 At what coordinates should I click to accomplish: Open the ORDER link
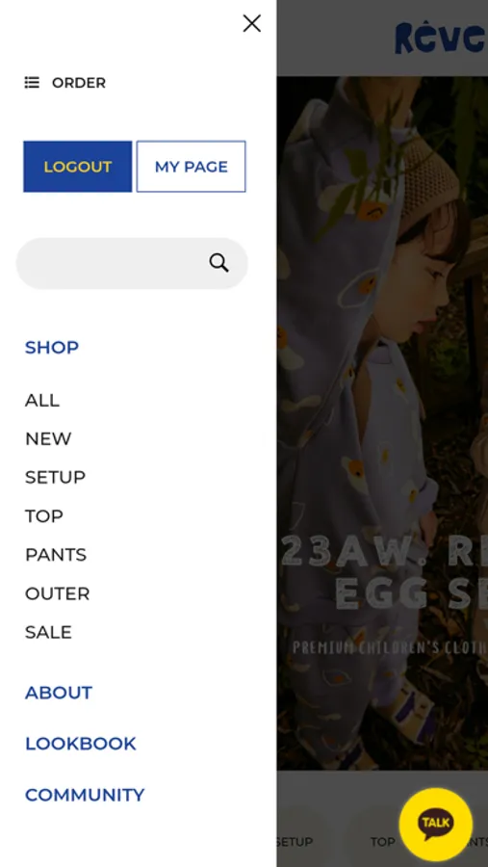[x=79, y=83]
